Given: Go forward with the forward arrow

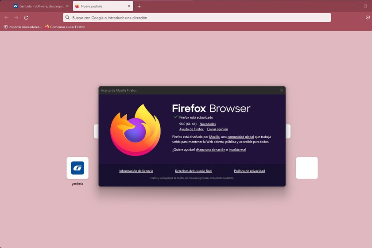Looking at the screenshot, I should [16, 18].
